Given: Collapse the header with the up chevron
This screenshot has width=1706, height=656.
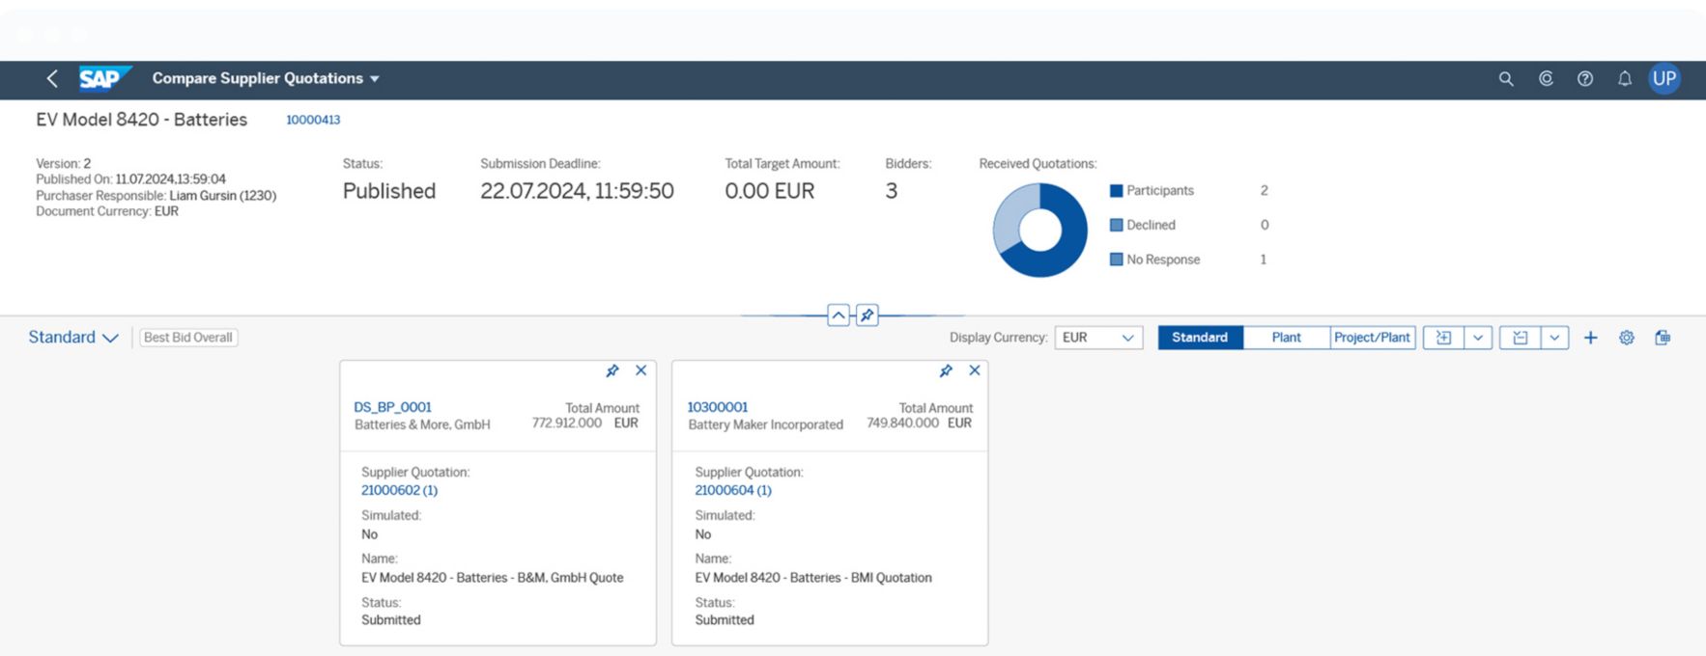Looking at the screenshot, I should pyautogui.click(x=839, y=315).
